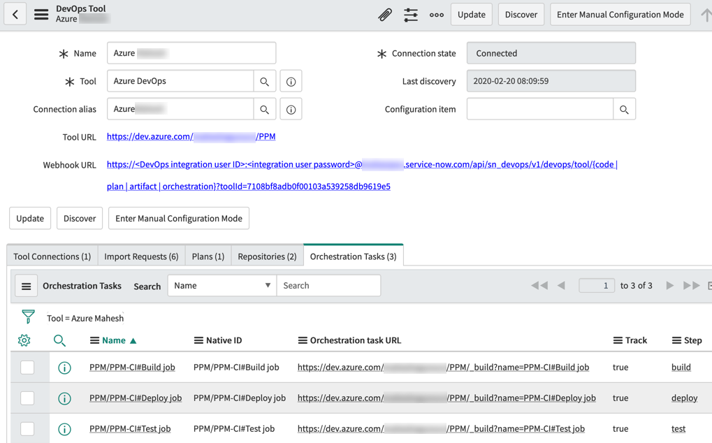Toggle the list filter funnel icon
The width and height of the screenshot is (712, 443).
28,317
